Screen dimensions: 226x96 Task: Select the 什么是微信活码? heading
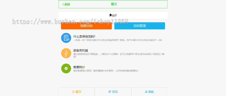(x=84, y=37)
